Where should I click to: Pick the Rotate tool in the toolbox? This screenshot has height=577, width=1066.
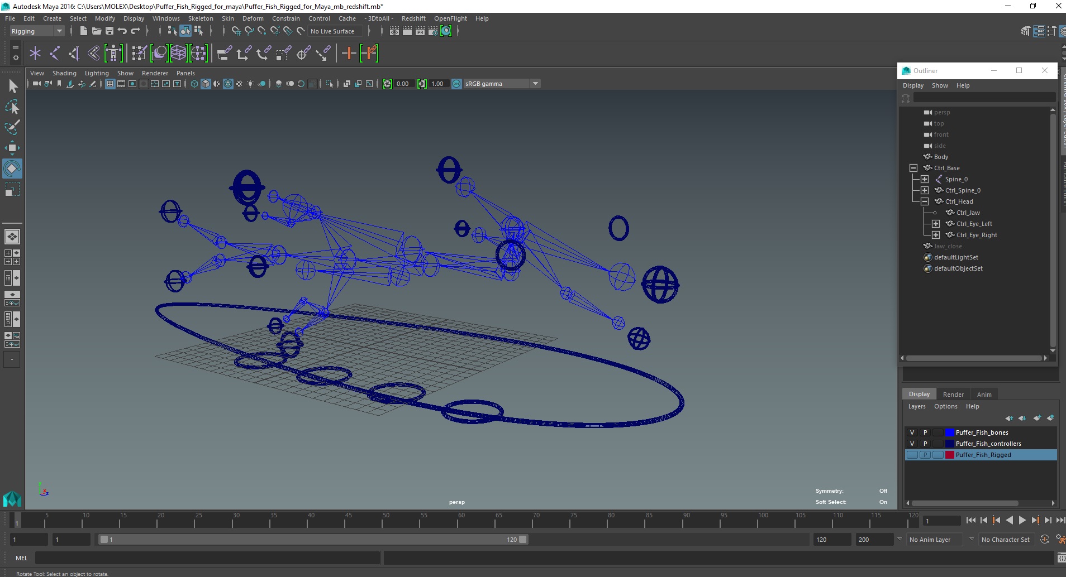click(x=12, y=169)
